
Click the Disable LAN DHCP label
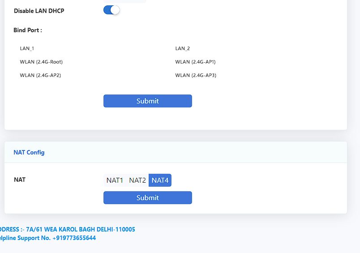(39, 11)
